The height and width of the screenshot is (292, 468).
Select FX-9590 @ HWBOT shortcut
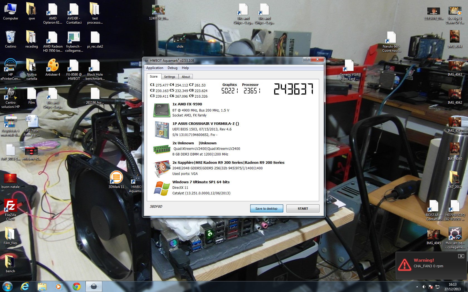[x=74, y=69]
